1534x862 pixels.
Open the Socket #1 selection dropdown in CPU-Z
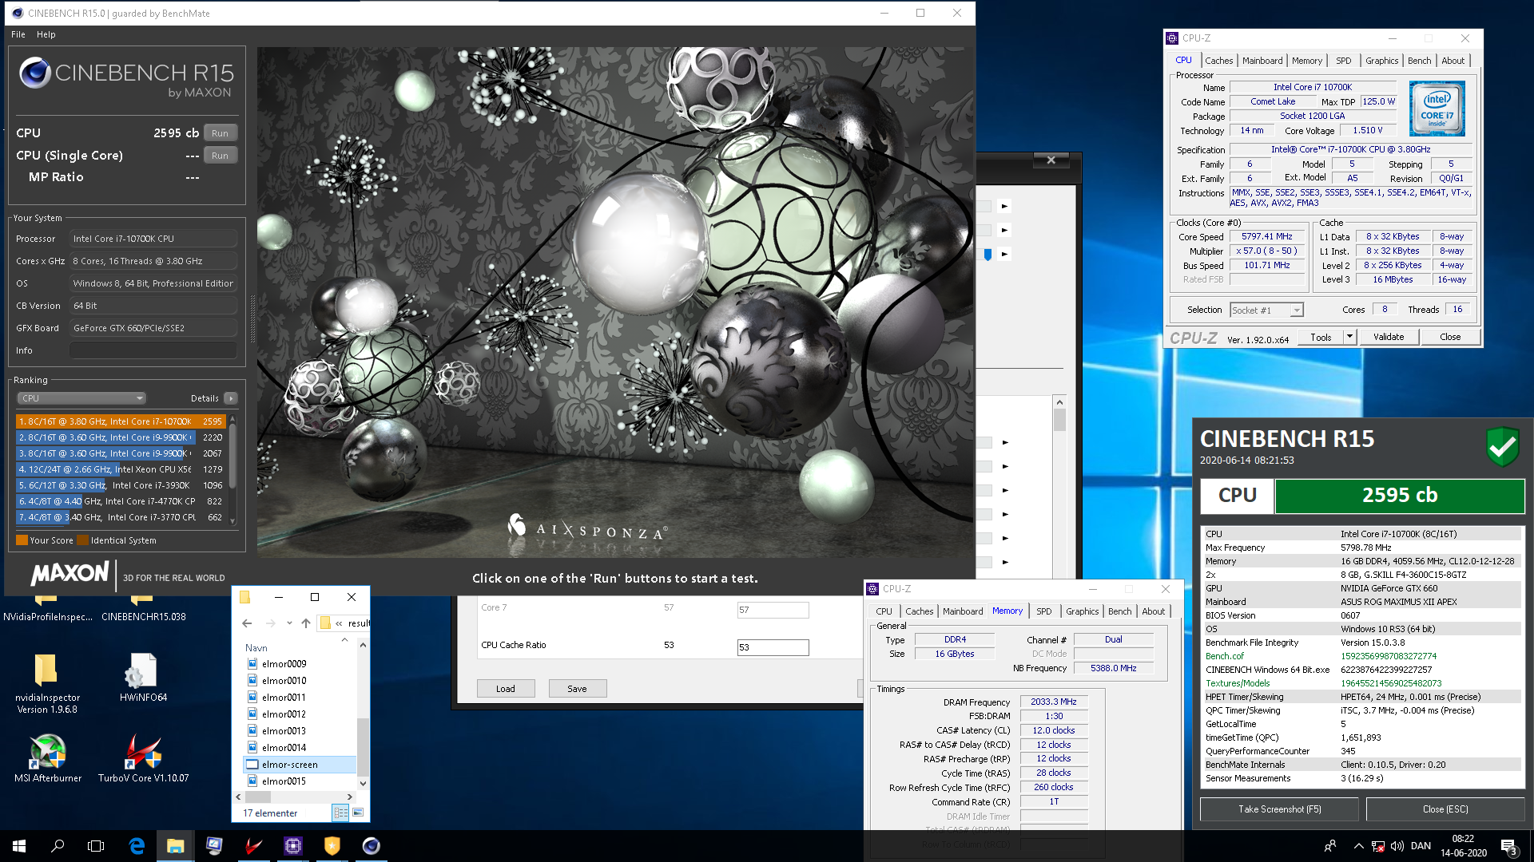coord(1266,310)
